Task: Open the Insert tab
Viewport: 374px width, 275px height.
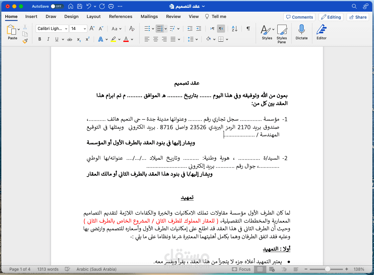Action: pyautogui.click(x=31, y=16)
